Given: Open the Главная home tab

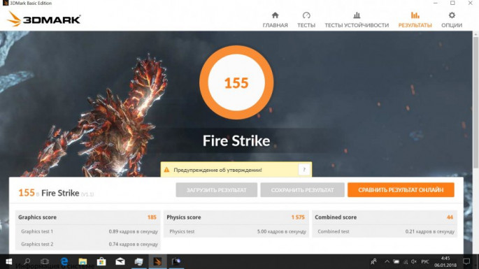Looking at the screenshot, I should pos(275,20).
